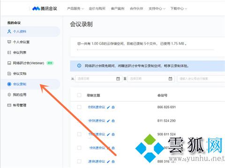Click meeting number 866 826 691
The width and height of the screenshot is (225, 168).
click(166, 107)
